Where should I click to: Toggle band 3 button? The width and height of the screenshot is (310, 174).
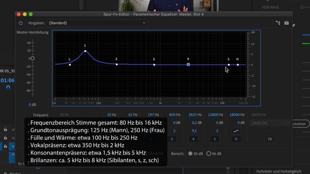point(172,139)
